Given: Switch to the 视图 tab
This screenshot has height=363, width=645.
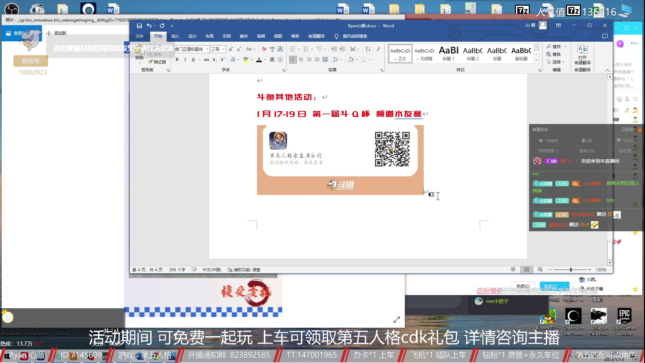Looking at the screenshot, I should [x=278, y=36].
